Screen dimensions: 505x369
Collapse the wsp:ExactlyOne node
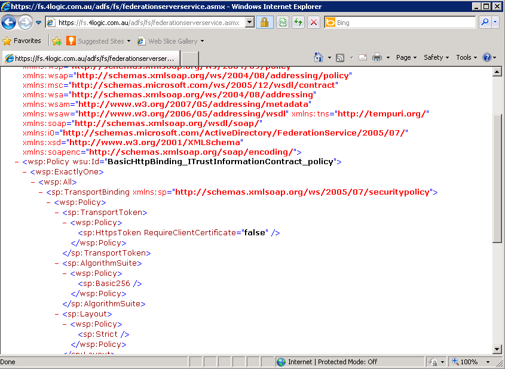24,171
